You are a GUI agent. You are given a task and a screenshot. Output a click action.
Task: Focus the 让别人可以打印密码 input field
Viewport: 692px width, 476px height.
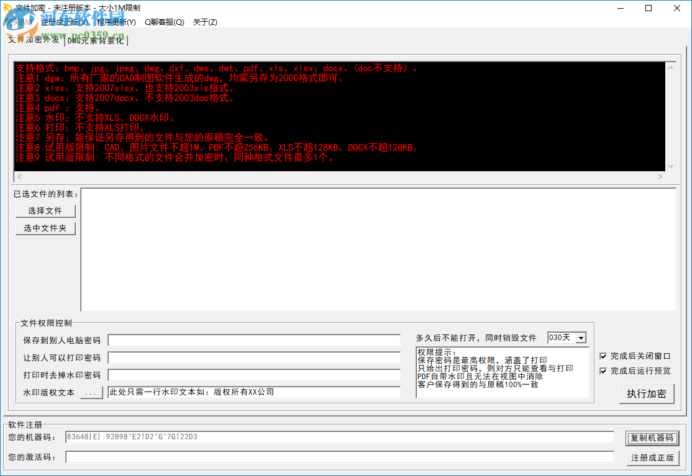(254, 357)
